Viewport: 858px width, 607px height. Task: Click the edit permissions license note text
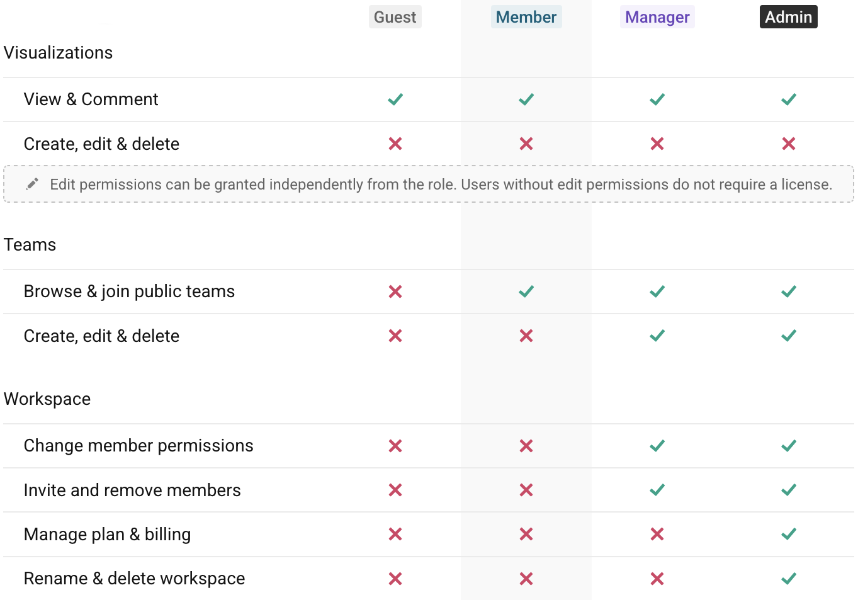(x=441, y=184)
